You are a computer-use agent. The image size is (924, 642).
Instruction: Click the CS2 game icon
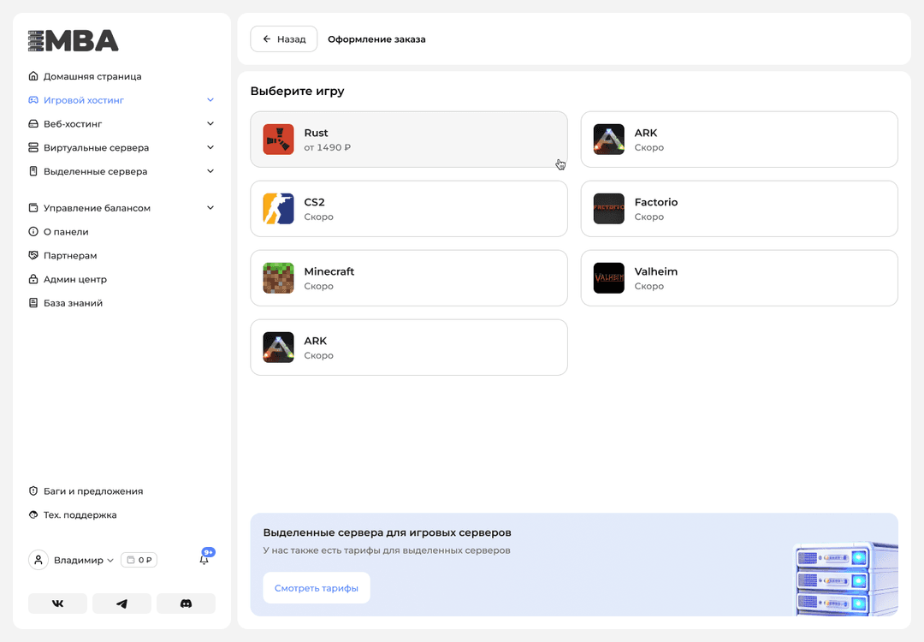click(278, 209)
